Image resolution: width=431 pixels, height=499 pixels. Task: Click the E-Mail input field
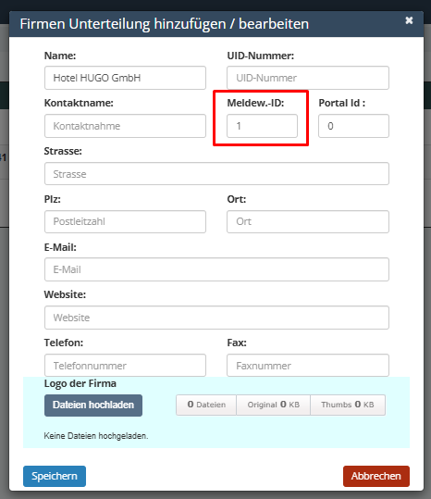coord(216,269)
